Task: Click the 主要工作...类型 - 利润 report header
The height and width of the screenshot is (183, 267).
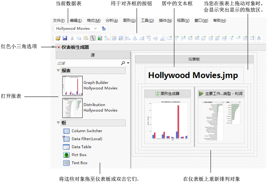Action: coord(221,93)
